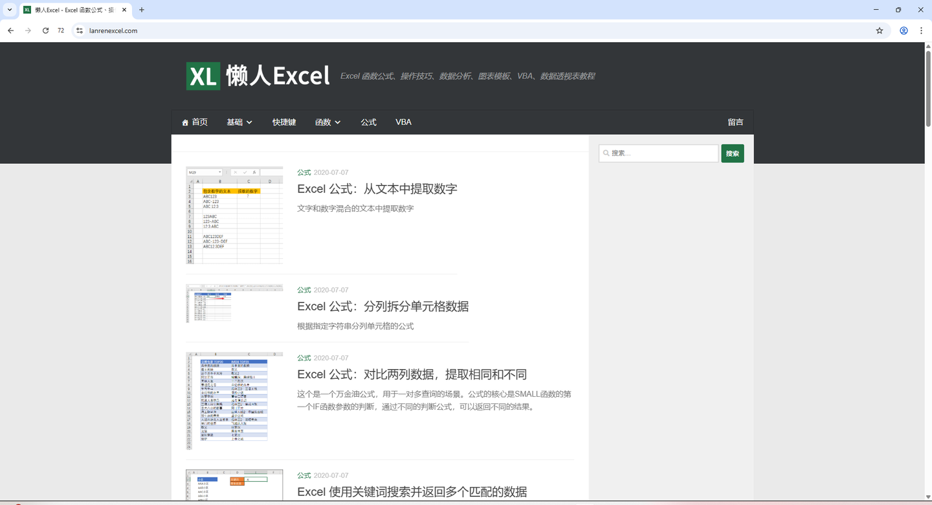The width and height of the screenshot is (932, 505).
Task: Go back with the browser back arrow
Action: point(10,30)
